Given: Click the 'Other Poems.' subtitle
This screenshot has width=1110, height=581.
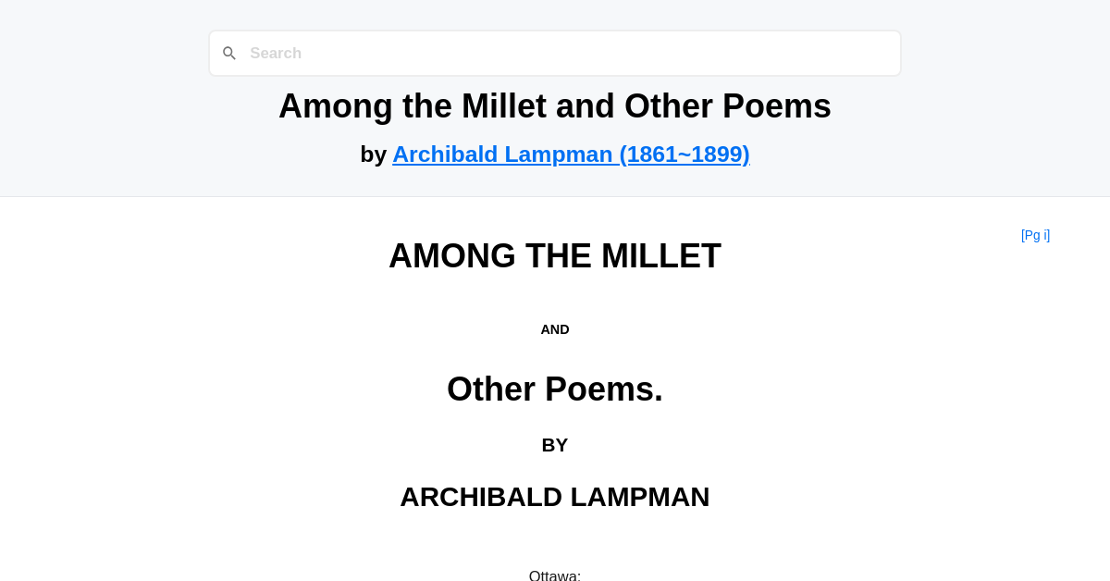Looking at the screenshot, I should tap(555, 389).
